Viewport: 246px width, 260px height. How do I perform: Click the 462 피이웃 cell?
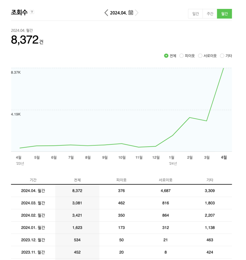pos(121,203)
